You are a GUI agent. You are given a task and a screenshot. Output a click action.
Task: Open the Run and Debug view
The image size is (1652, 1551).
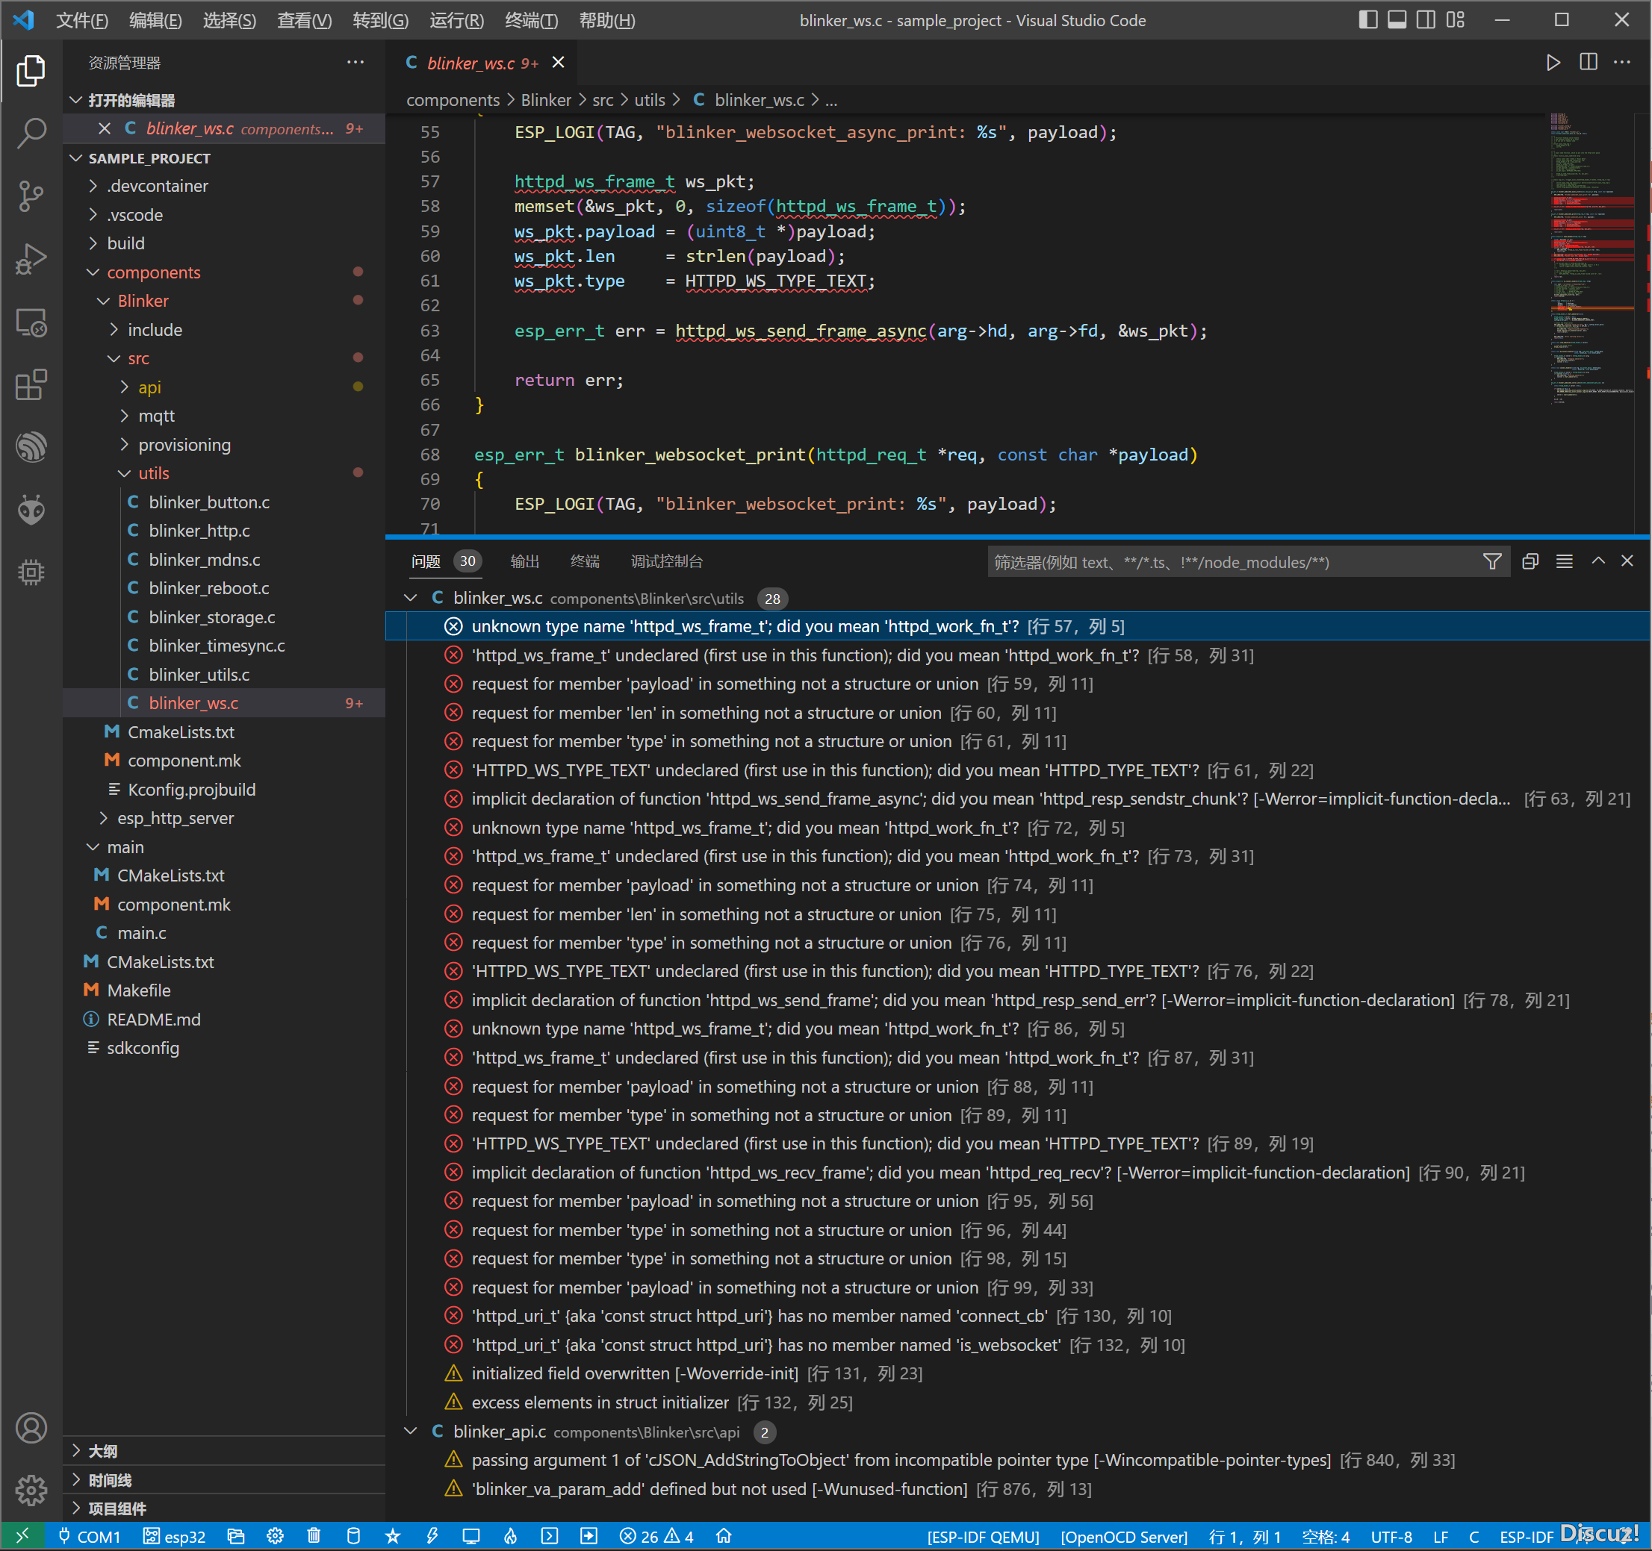click(x=31, y=259)
